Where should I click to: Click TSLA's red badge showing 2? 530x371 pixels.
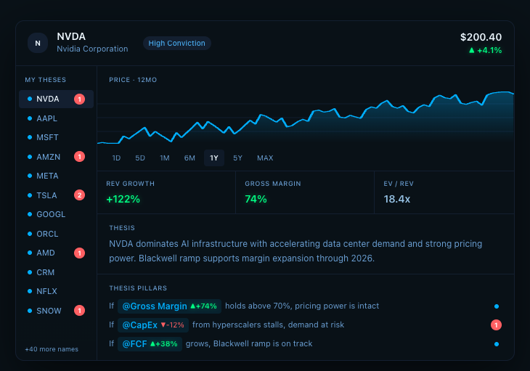[x=79, y=195]
